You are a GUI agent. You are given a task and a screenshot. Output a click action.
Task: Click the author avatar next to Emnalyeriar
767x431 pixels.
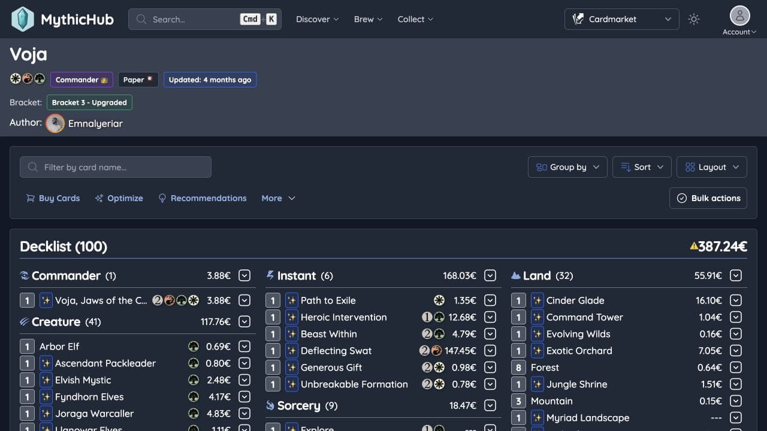click(x=55, y=123)
